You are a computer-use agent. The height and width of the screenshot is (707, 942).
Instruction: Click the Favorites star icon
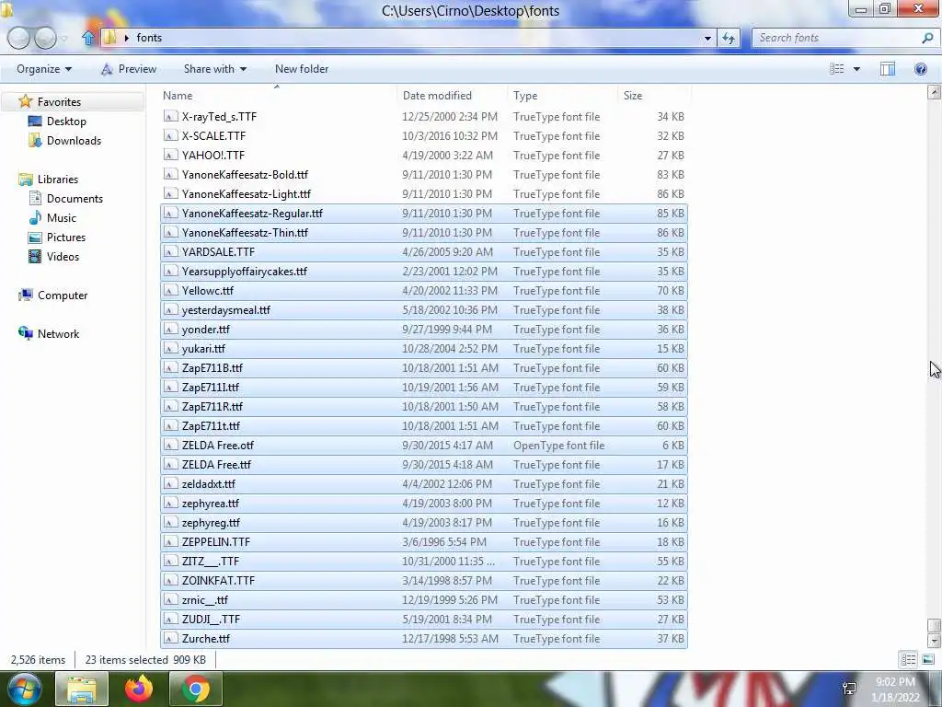25,101
